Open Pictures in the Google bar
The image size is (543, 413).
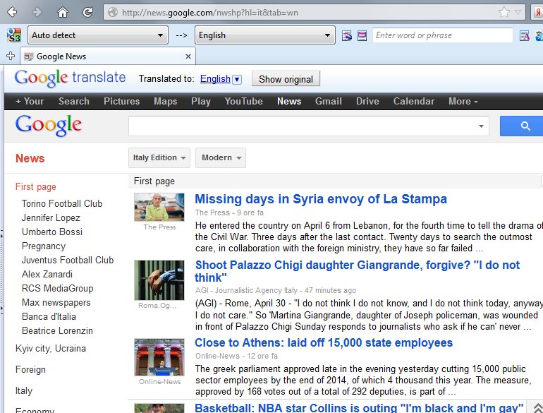(x=121, y=101)
